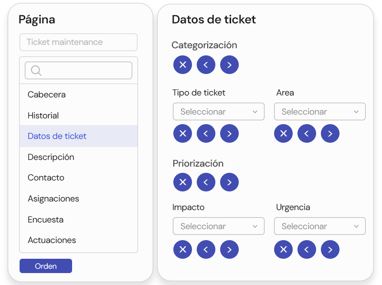Expand the Area Seleccionar dropdown
382x285 pixels.
coord(319,112)
